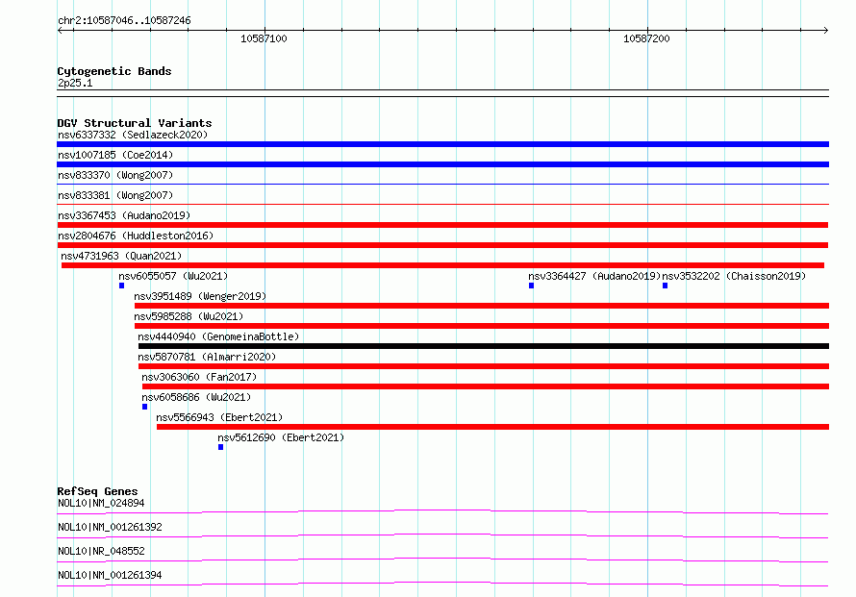Click the ruler's right arrowhead
The height and width of the screenshot is (597, 856).
(x=826, y=31)
